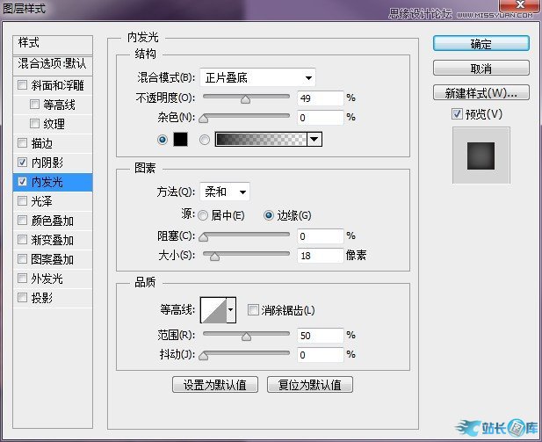542x442 pixels.
Task: Click the 设置为默认值 button
Action: point(215,385)
